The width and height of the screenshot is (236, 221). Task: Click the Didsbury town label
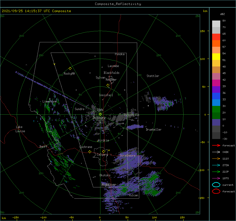[99, 118]
